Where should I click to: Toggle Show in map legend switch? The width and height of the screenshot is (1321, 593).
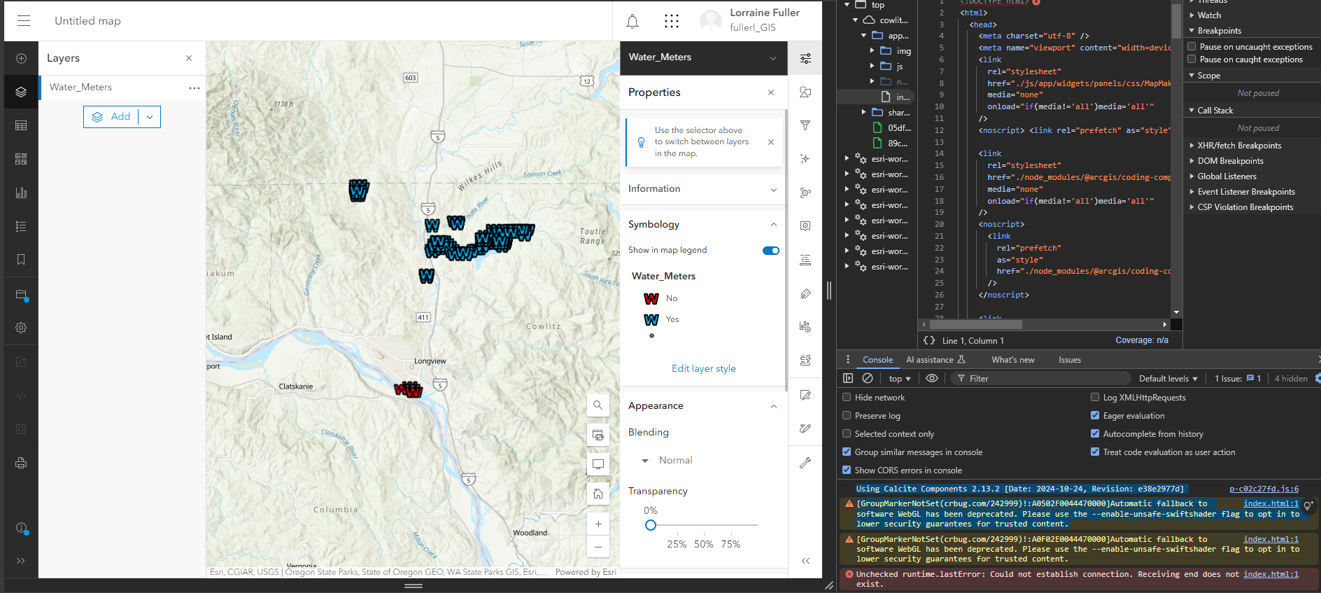[x=770, y=251]
